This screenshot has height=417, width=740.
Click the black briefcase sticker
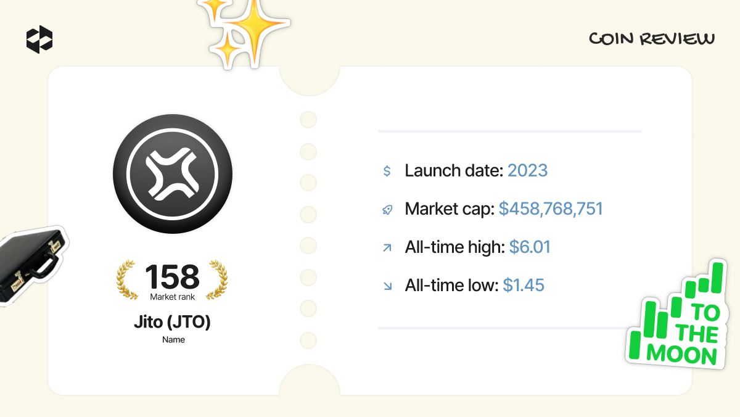tap(31, 265)
